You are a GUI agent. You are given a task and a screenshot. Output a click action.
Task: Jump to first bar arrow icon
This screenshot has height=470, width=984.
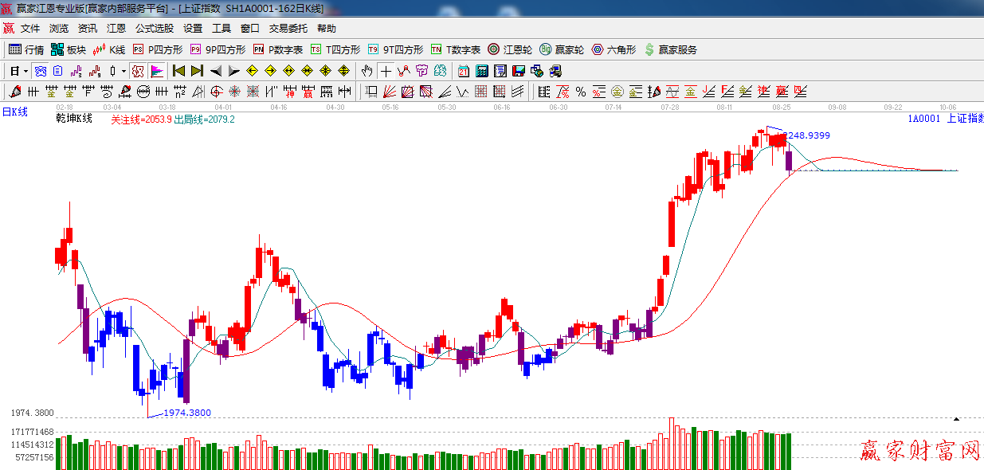pos(178,71)
